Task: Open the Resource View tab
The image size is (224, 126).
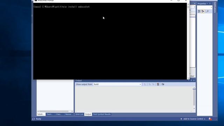Action: coord(69,114)
